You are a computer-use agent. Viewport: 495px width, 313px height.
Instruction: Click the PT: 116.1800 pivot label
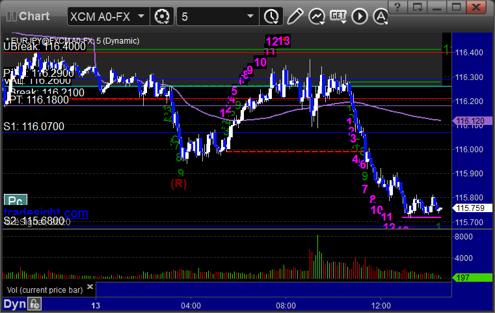(x=38, y=100)
